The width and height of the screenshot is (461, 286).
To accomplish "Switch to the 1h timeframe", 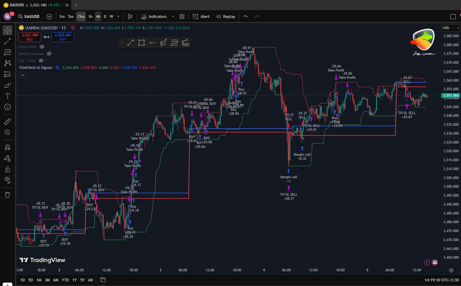I will [90, 16].
